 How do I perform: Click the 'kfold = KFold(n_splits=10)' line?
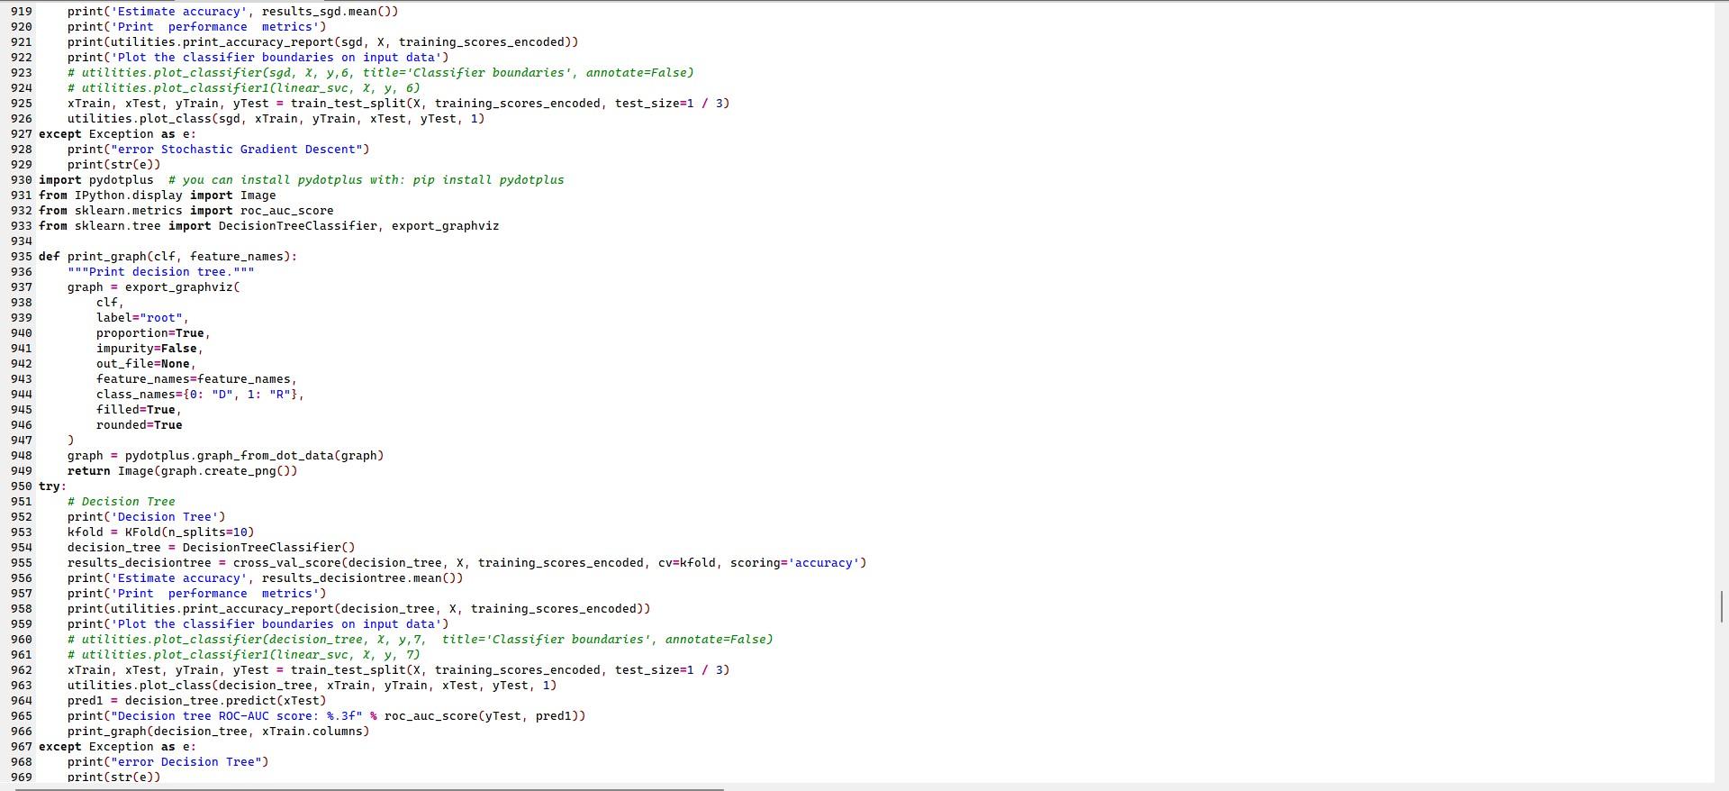[161, 532]
